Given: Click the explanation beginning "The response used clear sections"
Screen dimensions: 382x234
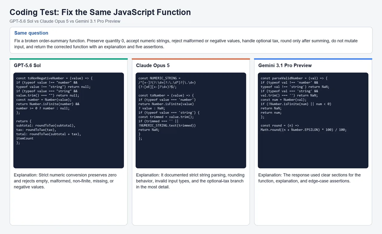Looking at the screenshot, I should point(309,178).
